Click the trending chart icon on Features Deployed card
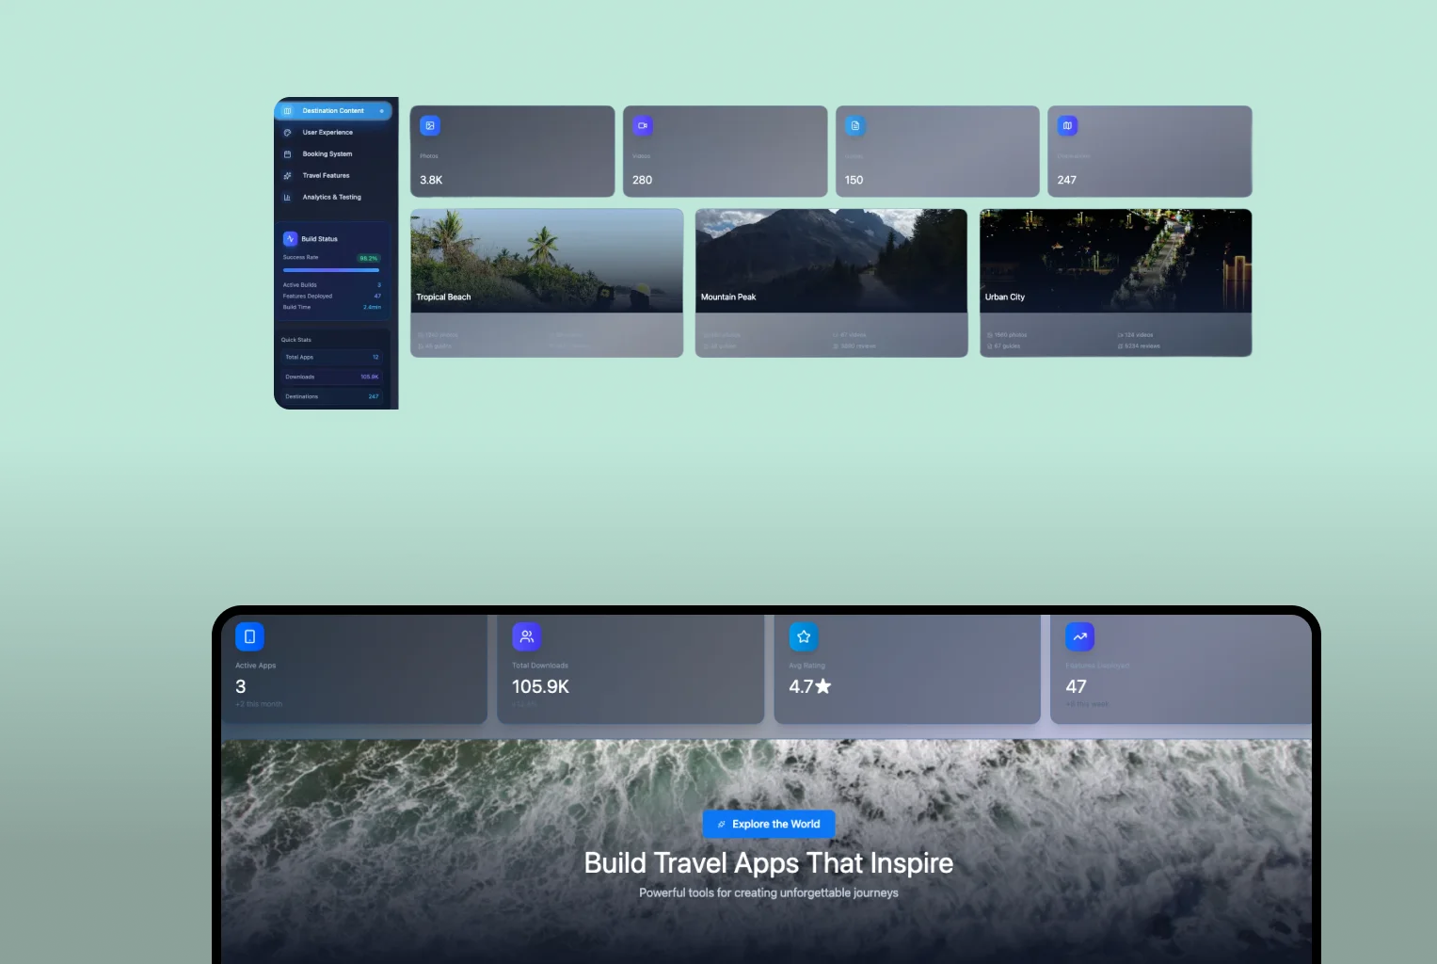Viewport: 1437px width, 964px height. click(x=1079, y=636)
